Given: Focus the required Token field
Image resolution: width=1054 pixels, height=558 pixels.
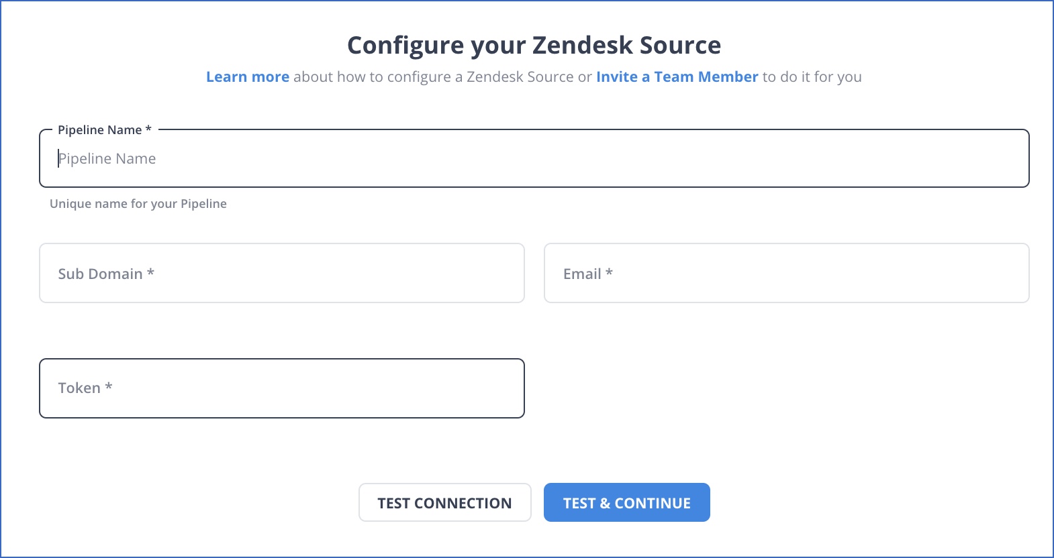Looking at the screenshot, I should click(282, 388).
